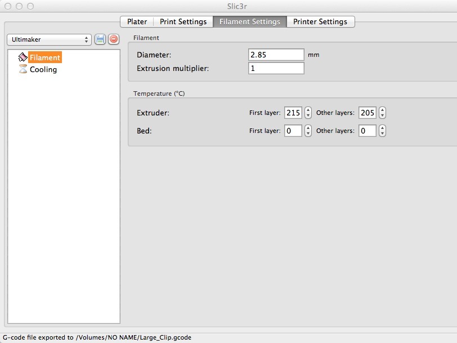Click the 'Filament' group heading above Diameter

point(146,38)
